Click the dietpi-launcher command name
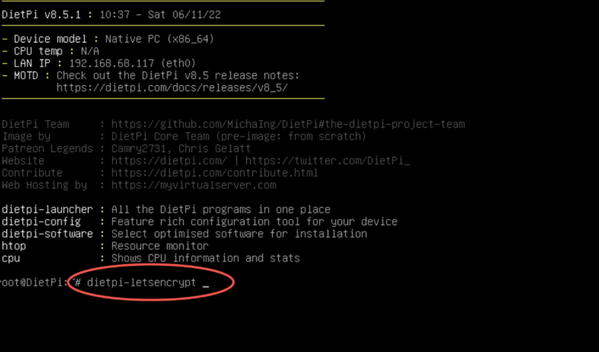 pyautogui.click(x=47, y=210)
